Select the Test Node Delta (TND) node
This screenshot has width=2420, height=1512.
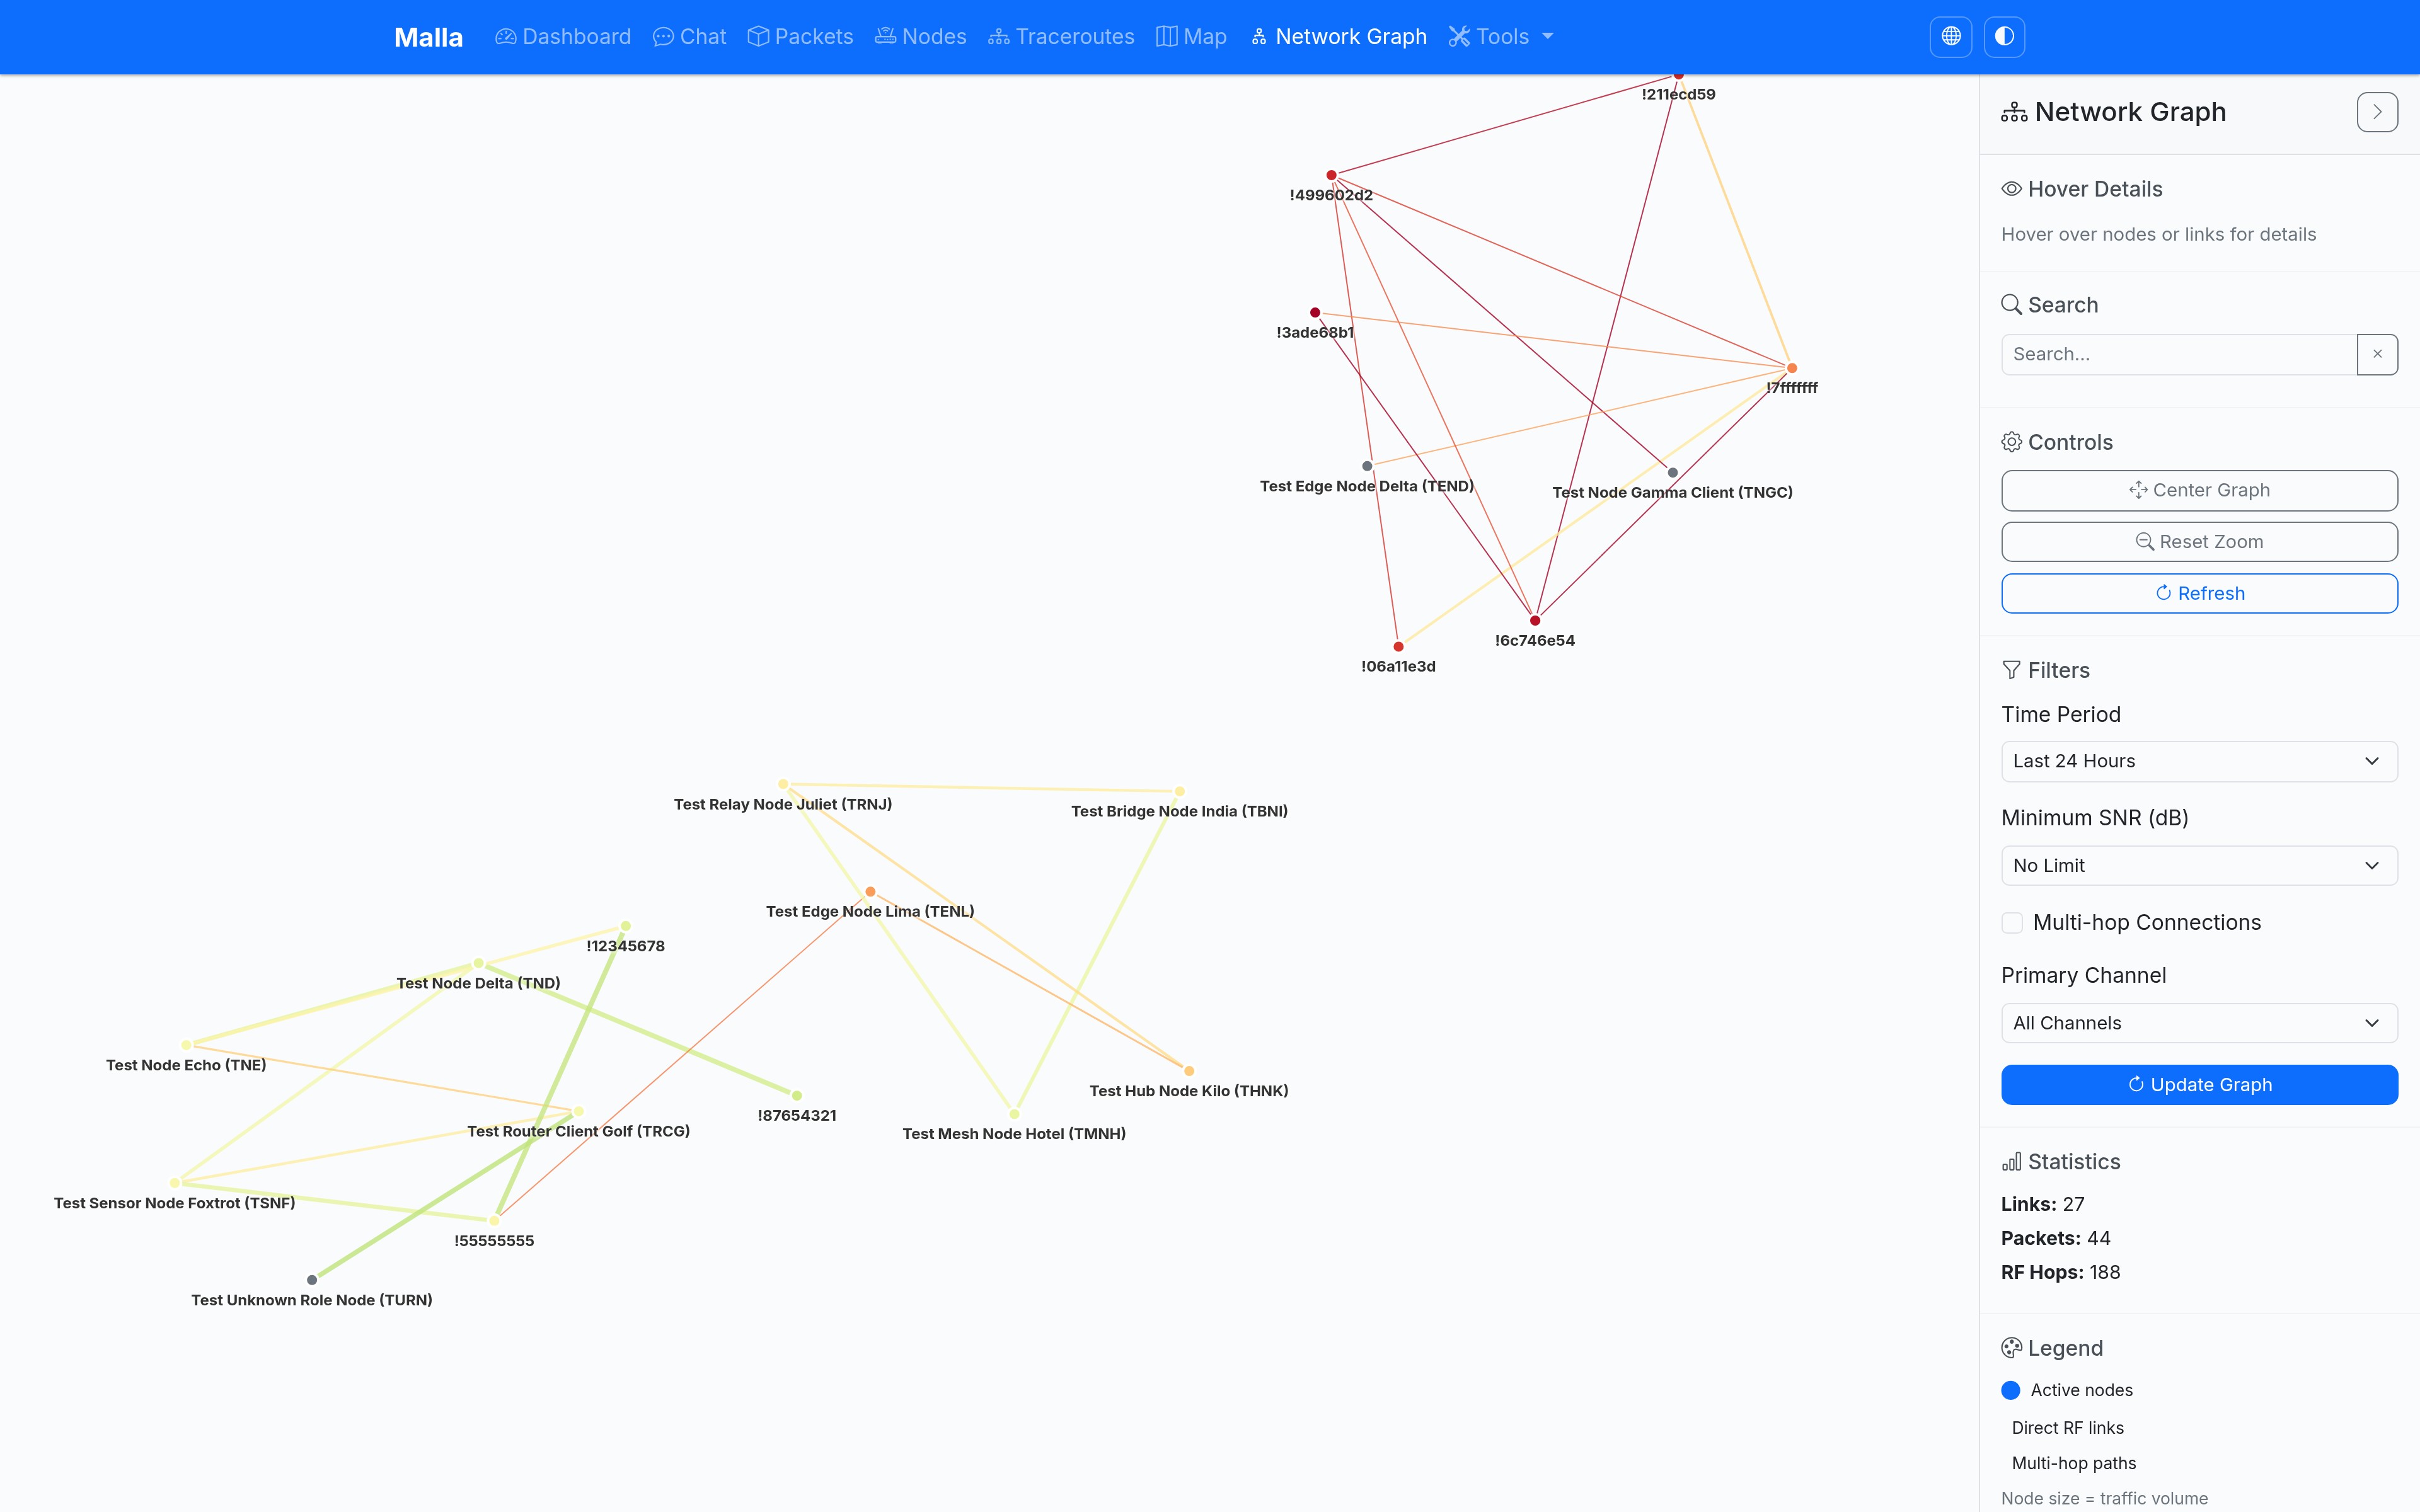(478, 963)
